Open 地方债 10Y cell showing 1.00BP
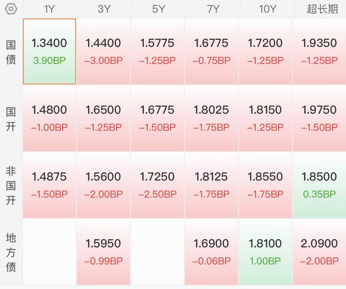The height and width of the screenshot is (289, 346). (265, 252)
